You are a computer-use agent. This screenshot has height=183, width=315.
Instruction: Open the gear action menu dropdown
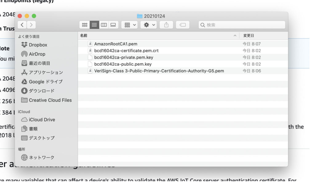[149, 25]
